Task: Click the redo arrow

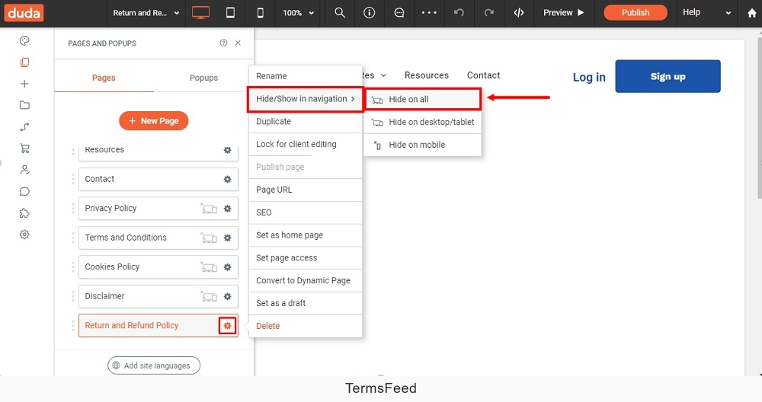Action: [x=489, y=13]
